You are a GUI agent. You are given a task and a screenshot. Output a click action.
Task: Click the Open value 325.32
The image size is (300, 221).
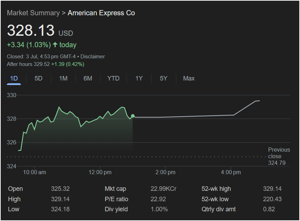coord(60,189)
